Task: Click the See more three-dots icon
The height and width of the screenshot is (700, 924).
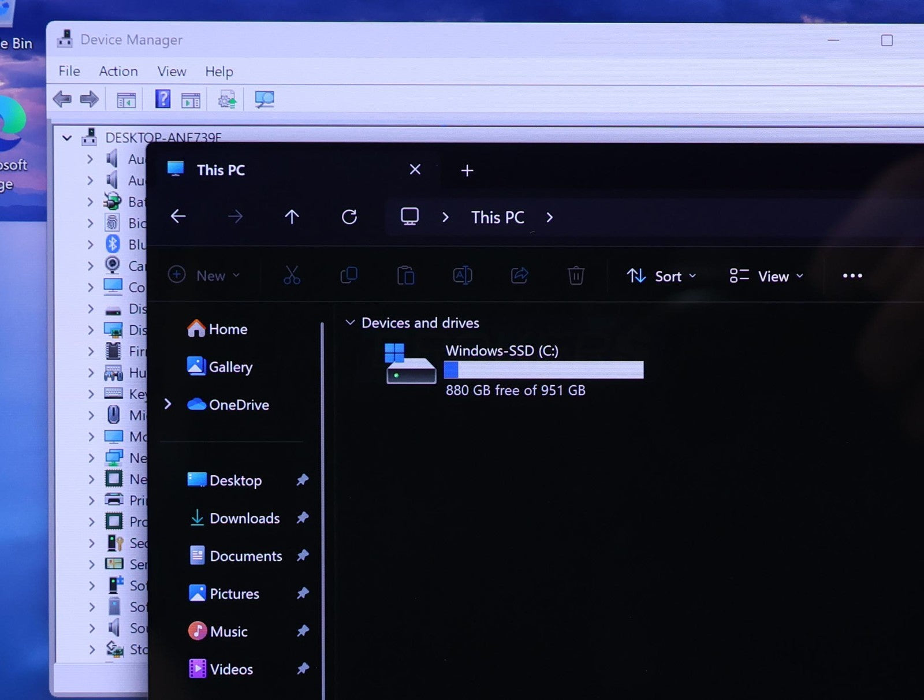Action: 852,276
